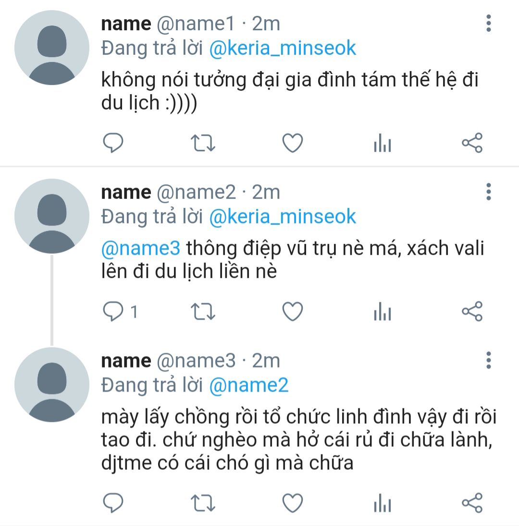View analytics for @name2 tweet
The height and width of the screenshot is (526, 519).
point(383,312)
